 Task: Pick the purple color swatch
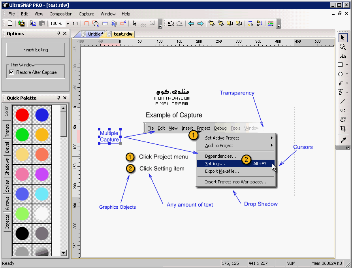click(42, 174)
